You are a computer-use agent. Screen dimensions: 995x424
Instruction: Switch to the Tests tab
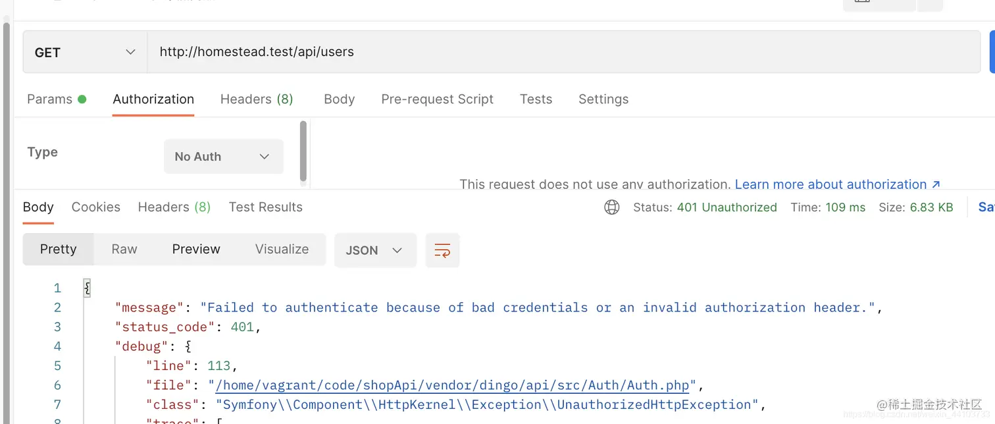pos(536,99)
